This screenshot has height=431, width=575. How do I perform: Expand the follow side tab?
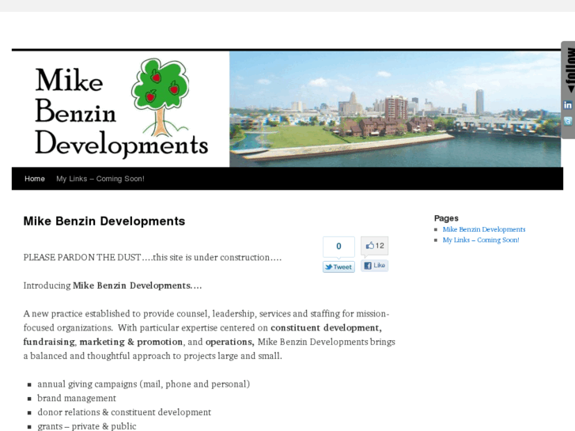tap(570, 70)
